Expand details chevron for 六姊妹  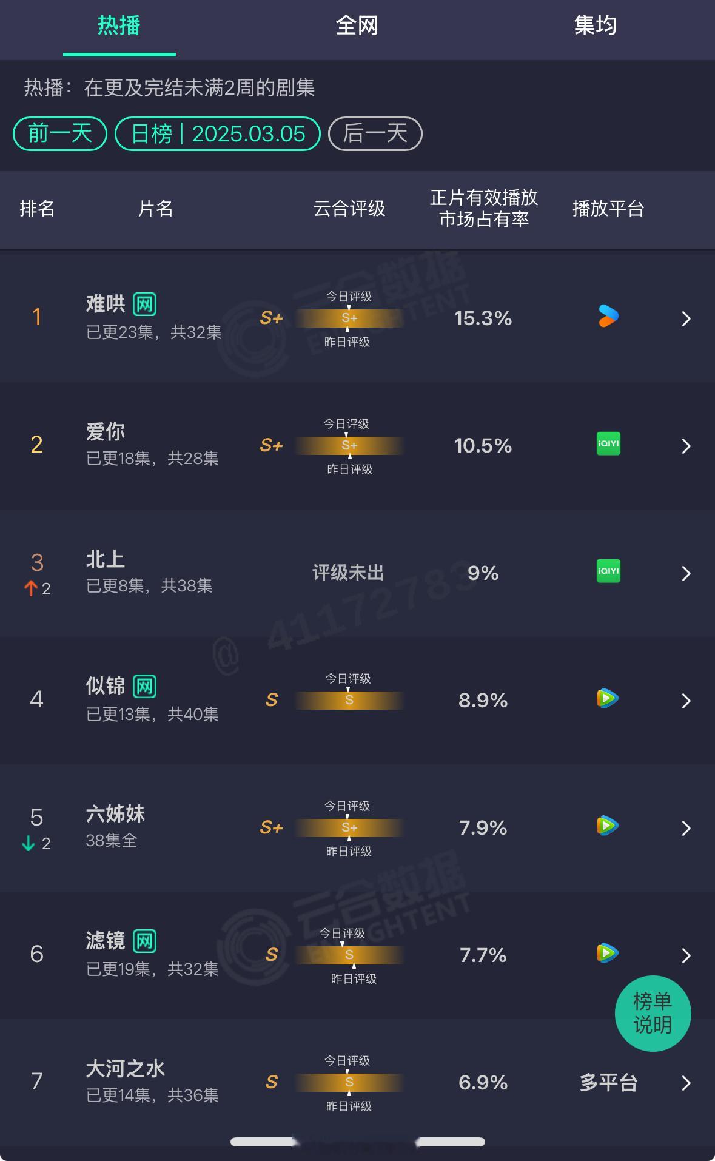[686, 828]
